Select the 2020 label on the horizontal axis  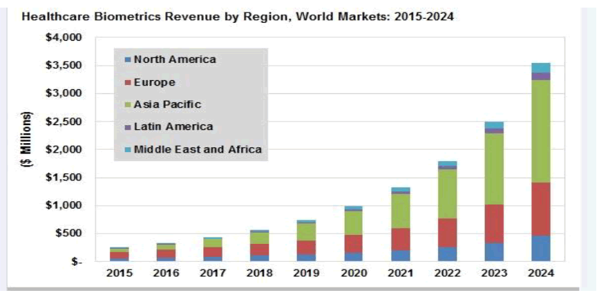coord(354,274)
